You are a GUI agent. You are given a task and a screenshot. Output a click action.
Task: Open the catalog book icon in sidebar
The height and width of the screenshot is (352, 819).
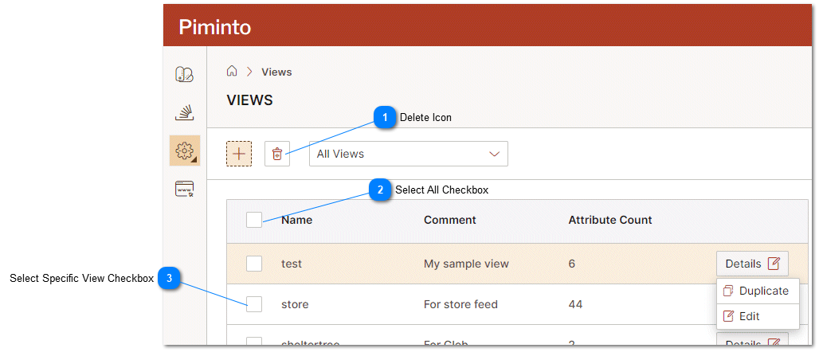point(184,75)
